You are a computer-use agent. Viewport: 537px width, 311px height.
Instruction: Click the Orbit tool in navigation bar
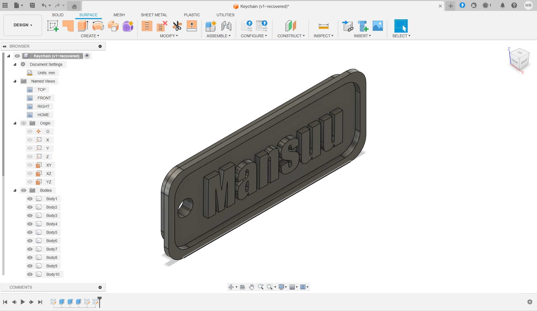pos(231,287)
